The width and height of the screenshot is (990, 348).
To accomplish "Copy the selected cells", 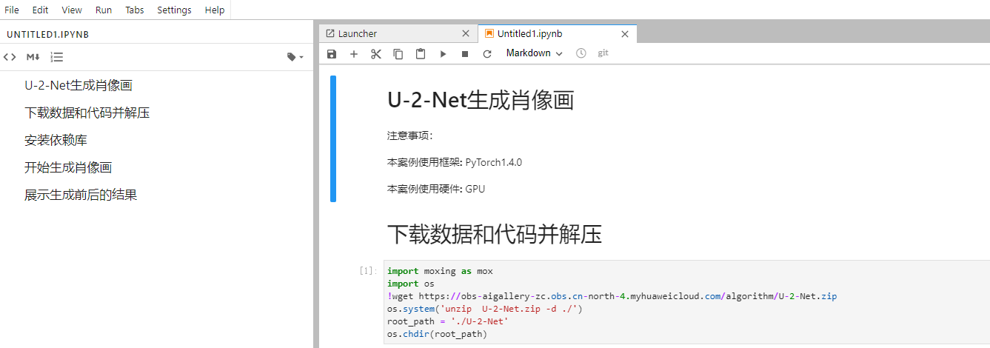I will point(398,54).
